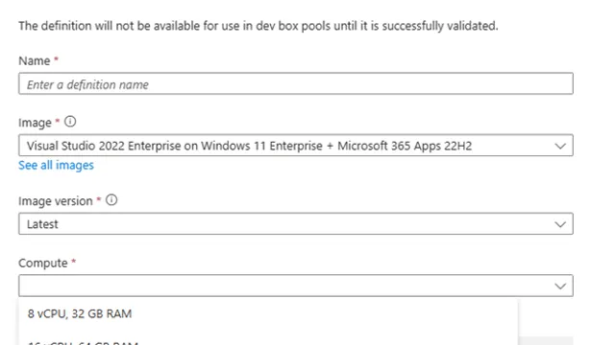Image resolution: width=615 pixels, height=345 pixels.
Task: Follow the See all images link
Action: coord(56,165)
